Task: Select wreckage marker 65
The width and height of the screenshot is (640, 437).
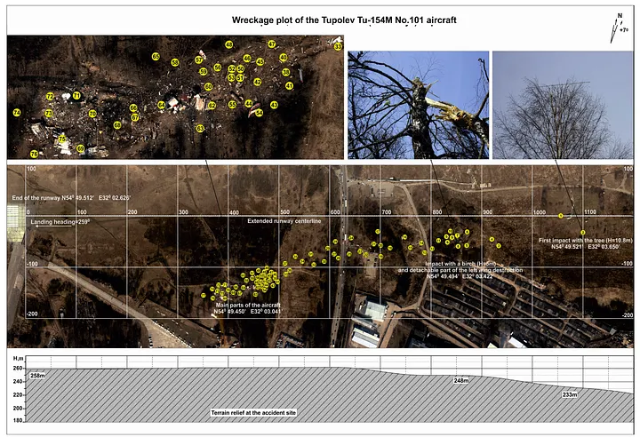Action: point(156,56)
